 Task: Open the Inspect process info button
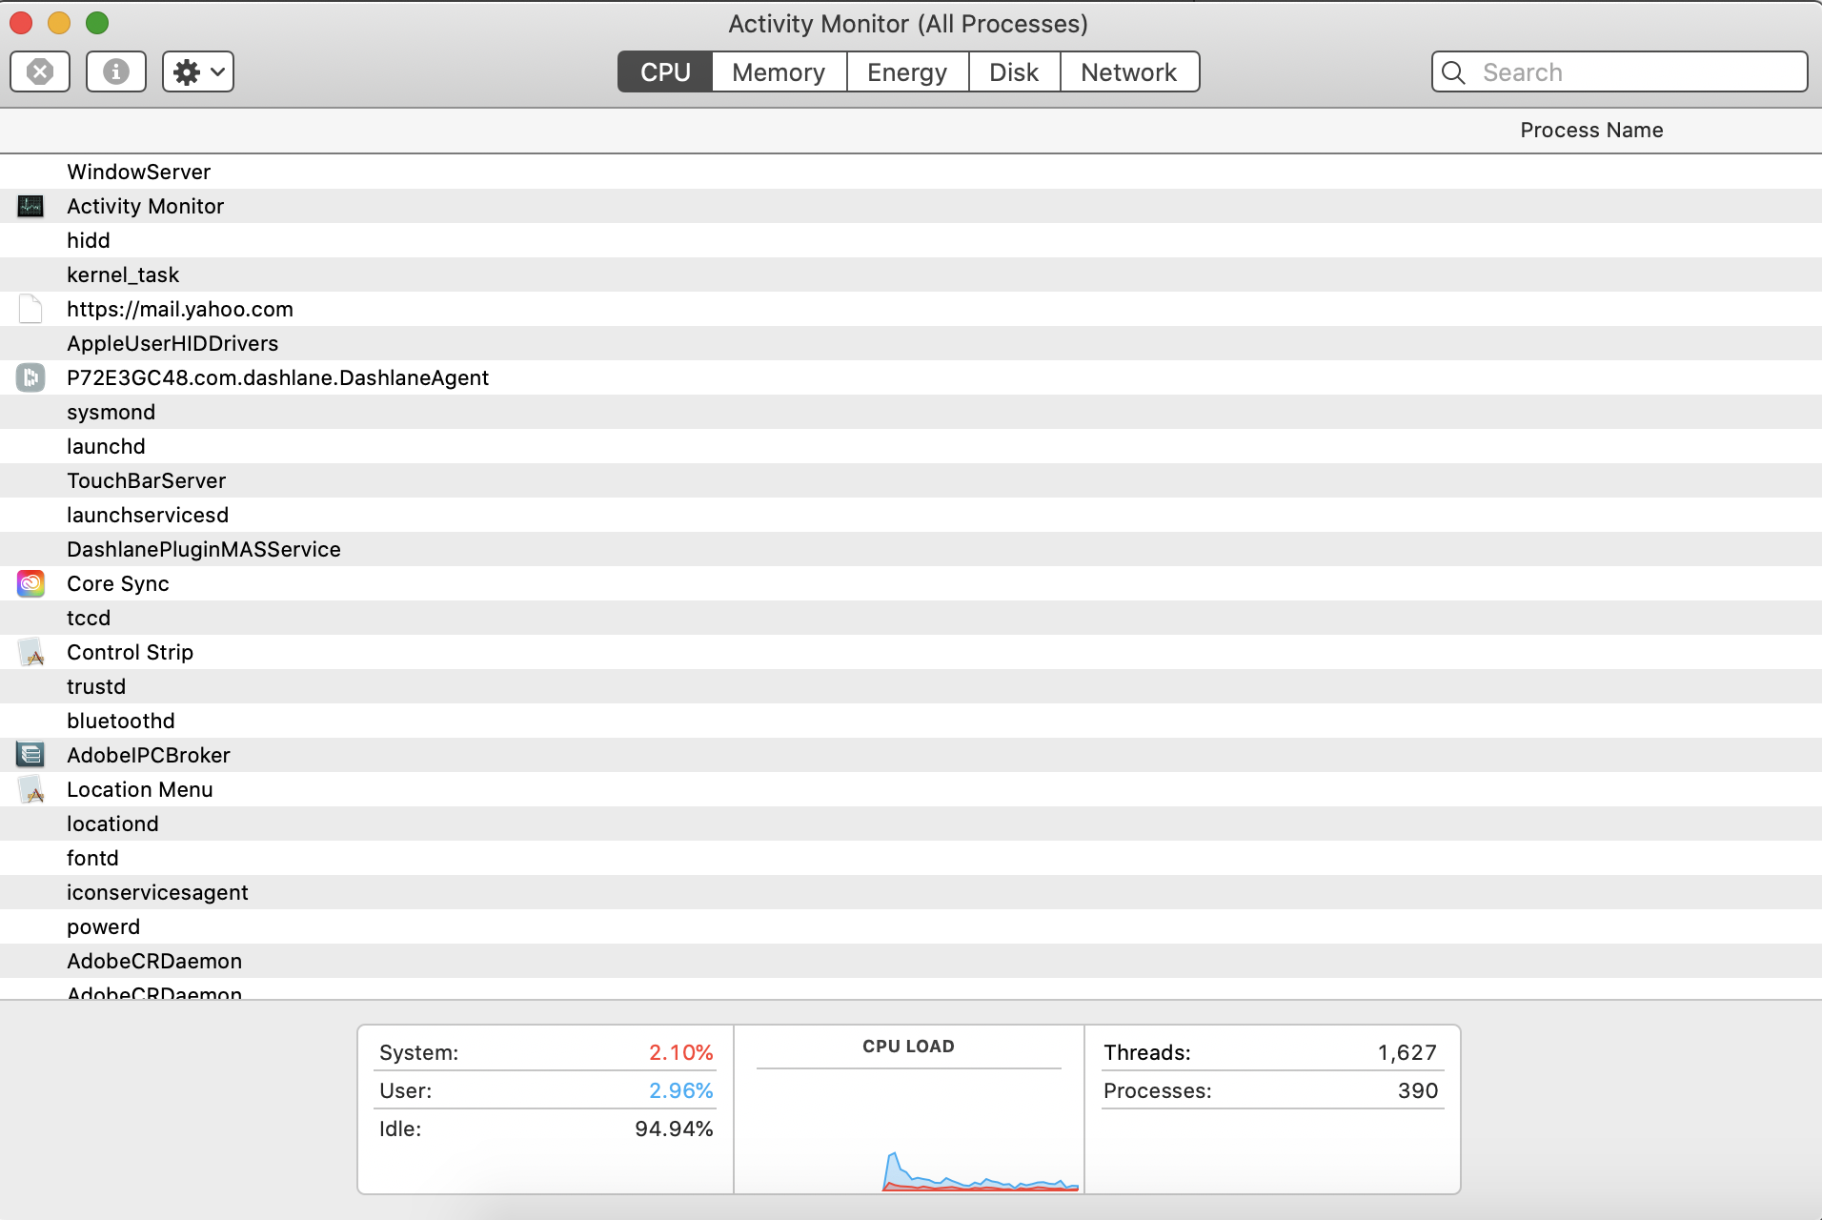(x=116, y=71)
